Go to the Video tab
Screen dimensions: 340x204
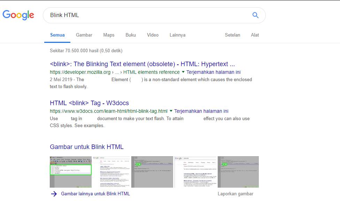tap(153, 35)
